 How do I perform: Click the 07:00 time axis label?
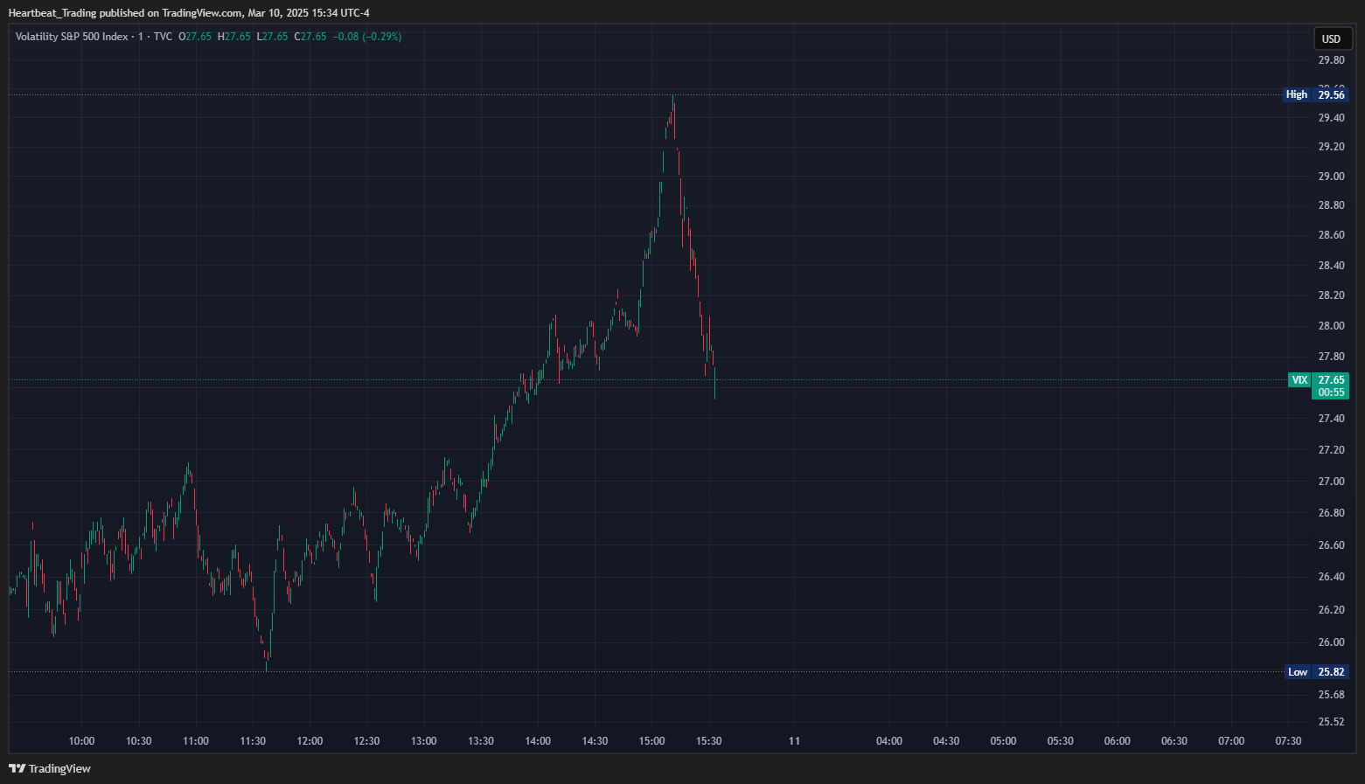1231,741
